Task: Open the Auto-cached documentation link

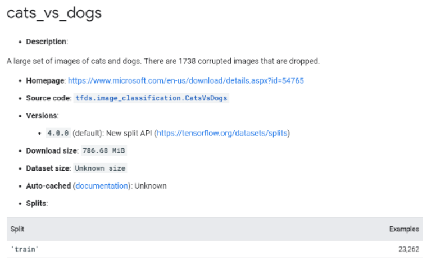Action: (x=102, y=186)
